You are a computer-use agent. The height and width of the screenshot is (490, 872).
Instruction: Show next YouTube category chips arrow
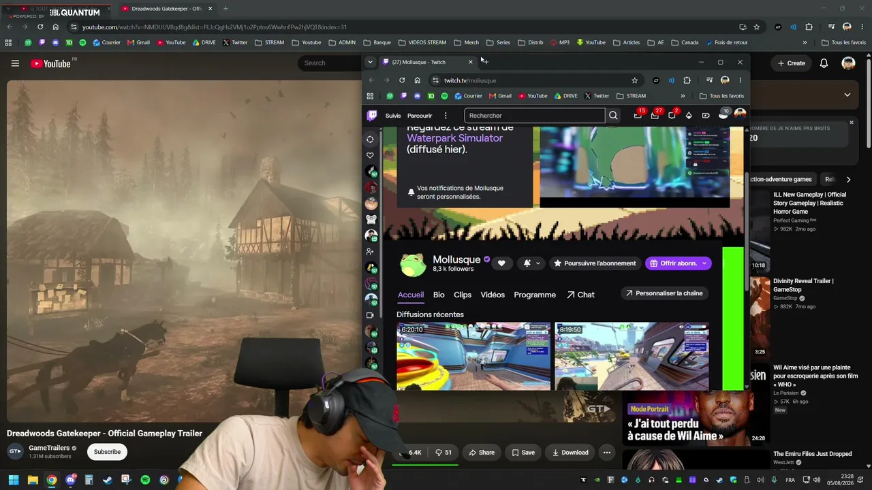pos(848,180)
